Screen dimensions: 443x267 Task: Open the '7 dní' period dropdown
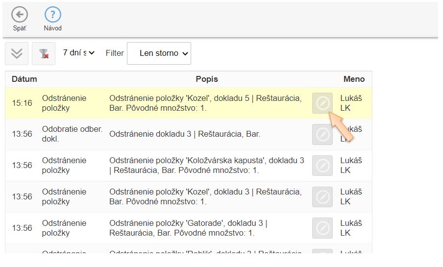pos(78,53)
